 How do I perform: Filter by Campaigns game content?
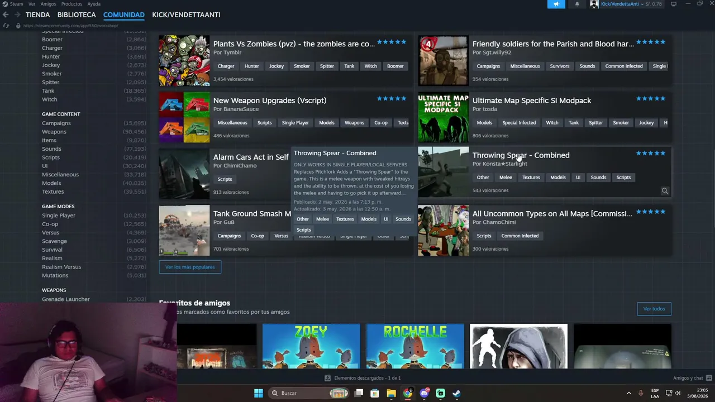[56, 123]
